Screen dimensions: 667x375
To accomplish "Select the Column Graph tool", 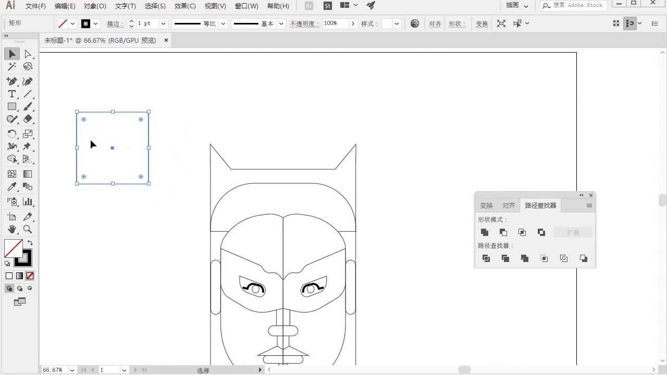I will click(28, 201).
